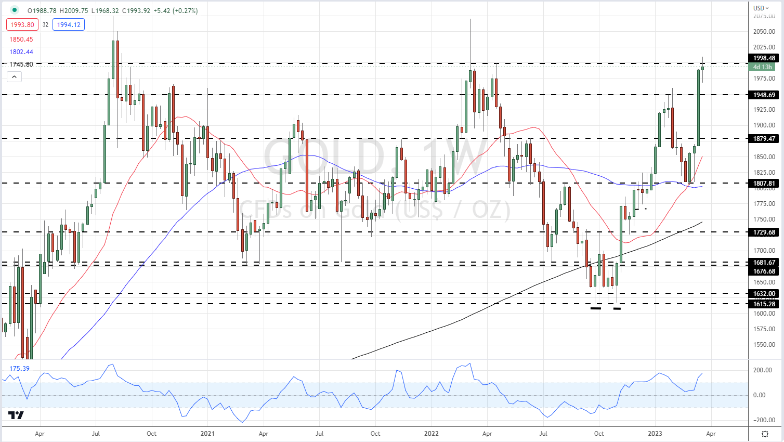Open the USD currency dropdown
784x442 pixels.
click(x=761, y=8)
